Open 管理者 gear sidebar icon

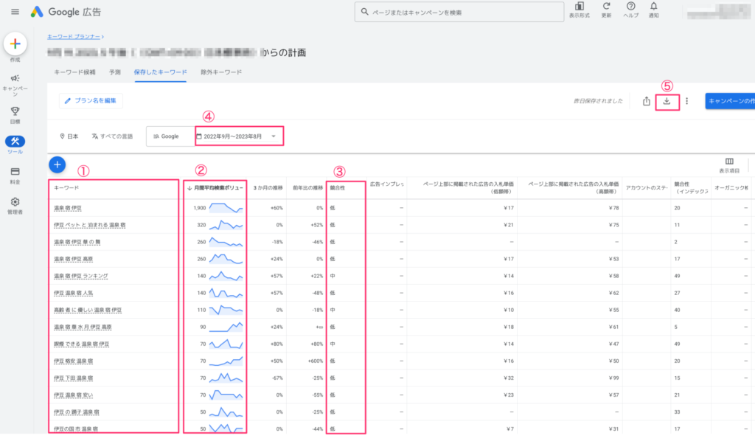point(15,202)
